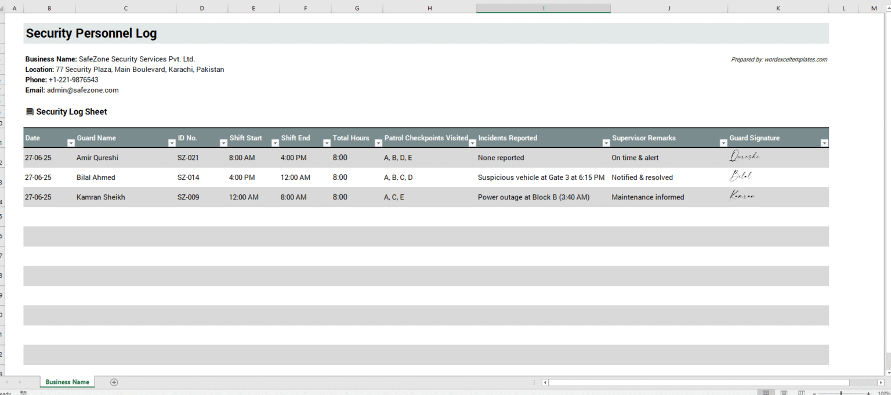The image size is (891, 395).
Task: Adjust the zoom slider in status bar
Action: coord(841,393)
